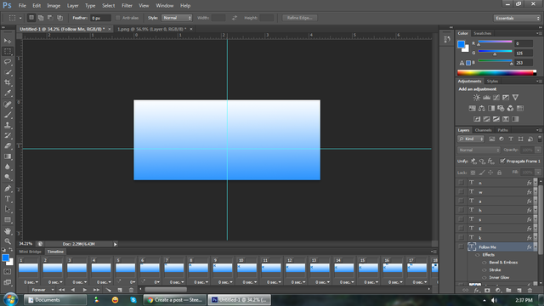Select the Move tool

pyautogui.click(x=8, y=41)
